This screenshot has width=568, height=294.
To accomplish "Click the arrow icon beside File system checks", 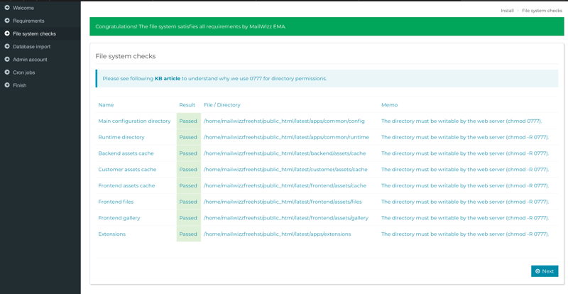I will [7, 33].
